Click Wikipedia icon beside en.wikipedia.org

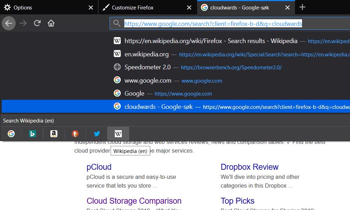(117, 54)
